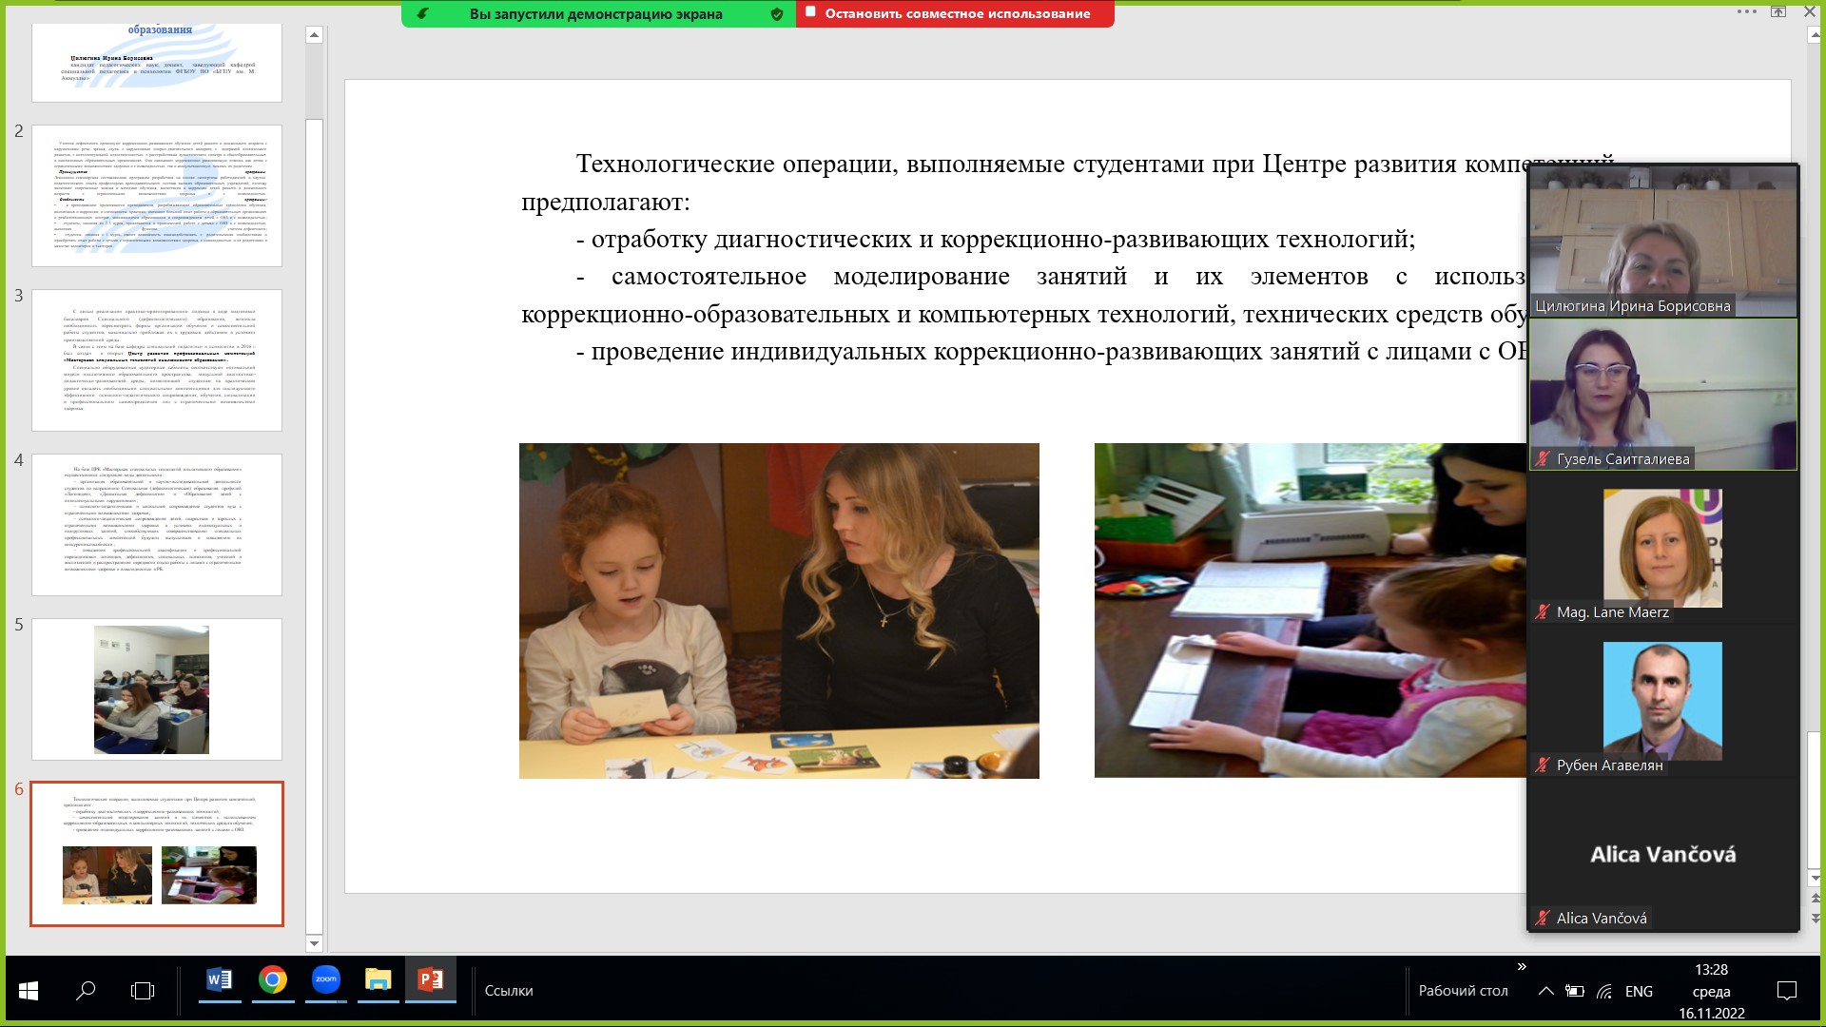
Task: Open Windows search magnifier icon
Action: (x=86, y=991)
